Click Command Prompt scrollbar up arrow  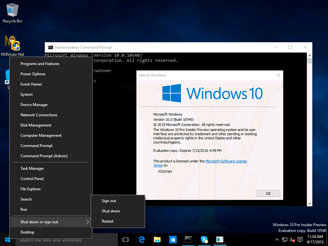click(310, 55)
